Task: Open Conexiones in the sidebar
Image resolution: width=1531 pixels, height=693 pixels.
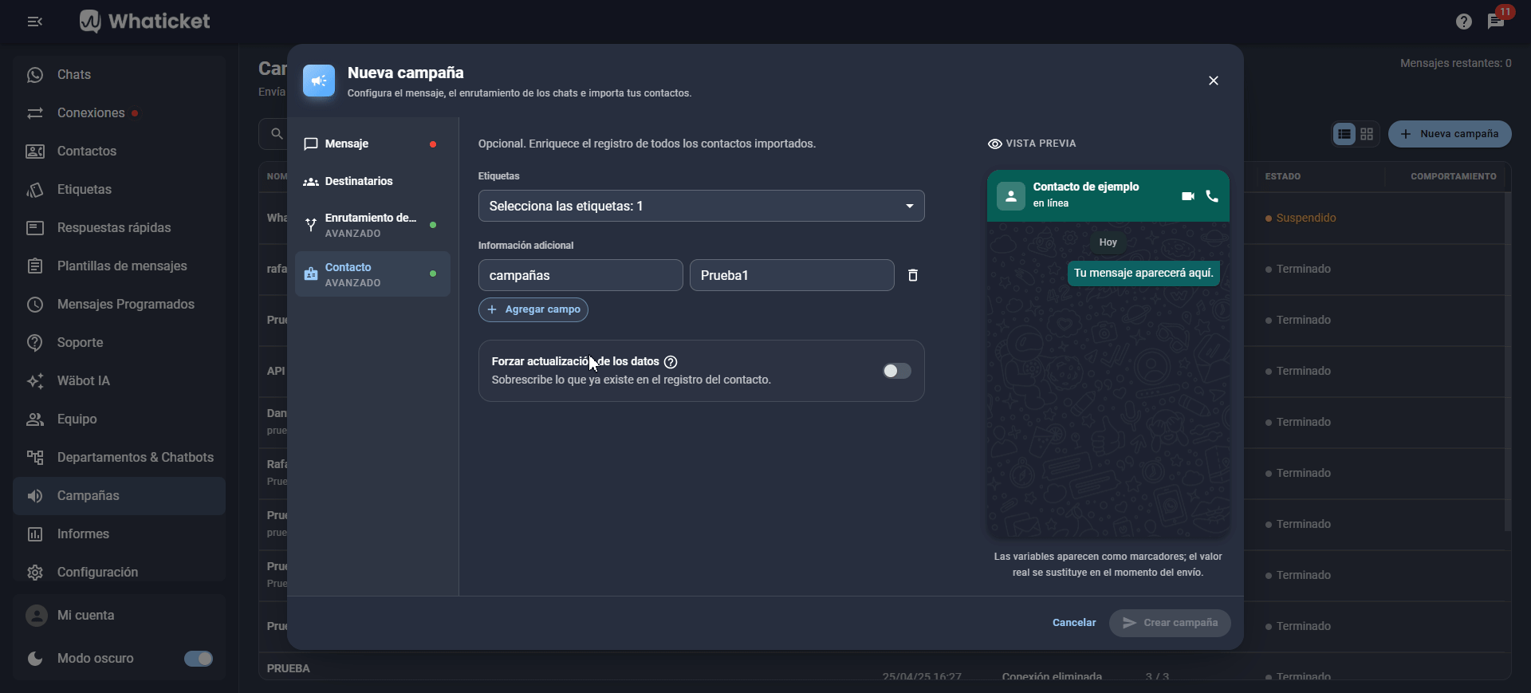Action: point(120,113)
